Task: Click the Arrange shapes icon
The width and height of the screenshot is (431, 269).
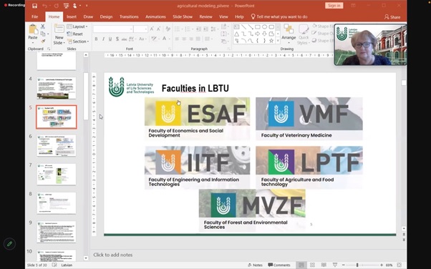Action: pyautogui.click(x=289, y=34)
